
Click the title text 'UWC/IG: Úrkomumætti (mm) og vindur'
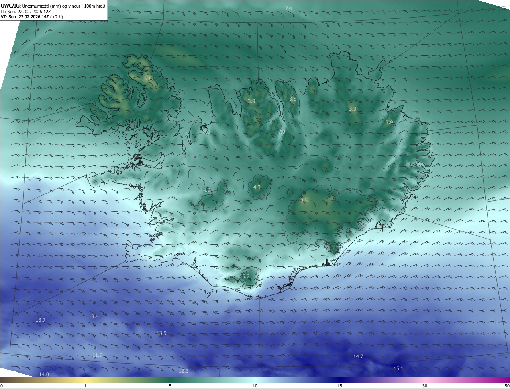(41, 6)
